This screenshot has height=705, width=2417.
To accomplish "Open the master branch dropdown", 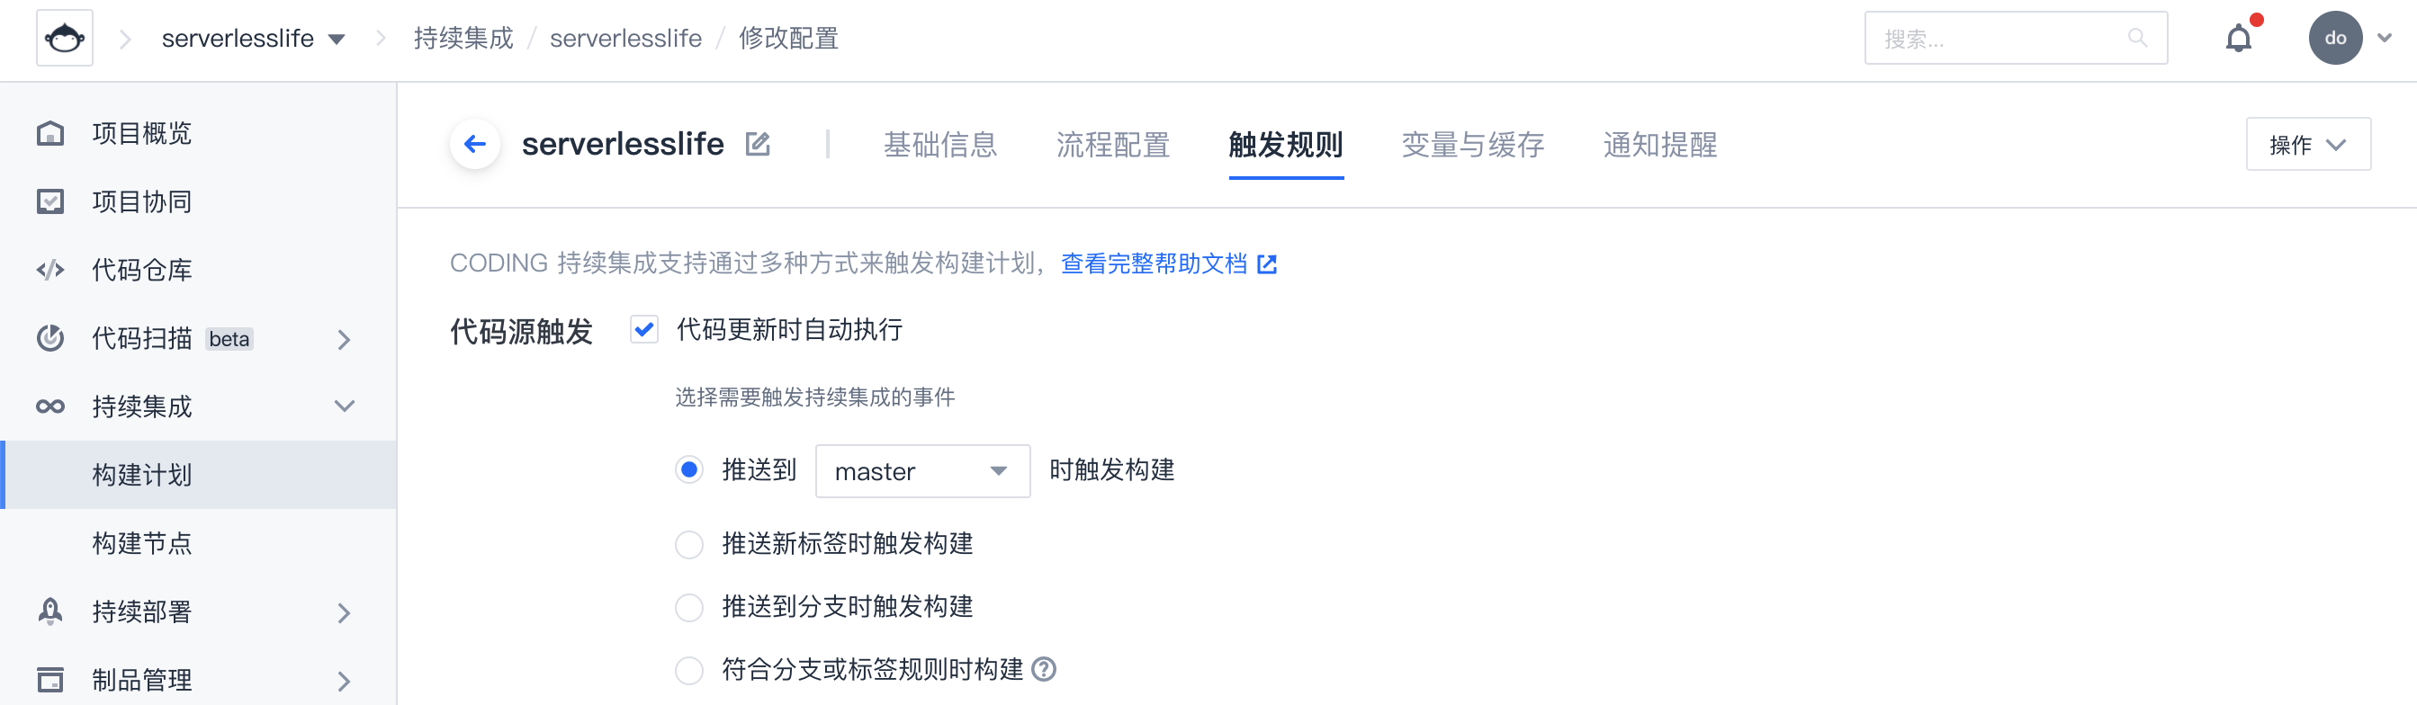I will (922, 470).
